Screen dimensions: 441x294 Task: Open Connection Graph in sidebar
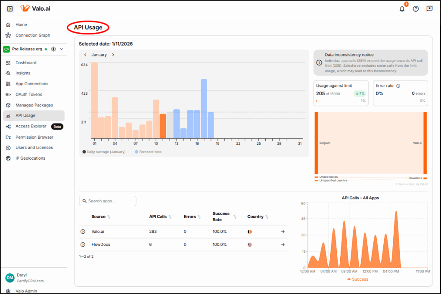(33, 35)
